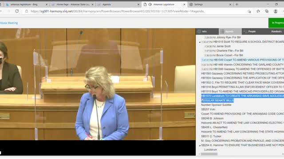Close the Home Page - Arkansas State tab
Image resolution: width=284 pixels, height=159 pixels.
pyautogui.click(x=93, y=4)
